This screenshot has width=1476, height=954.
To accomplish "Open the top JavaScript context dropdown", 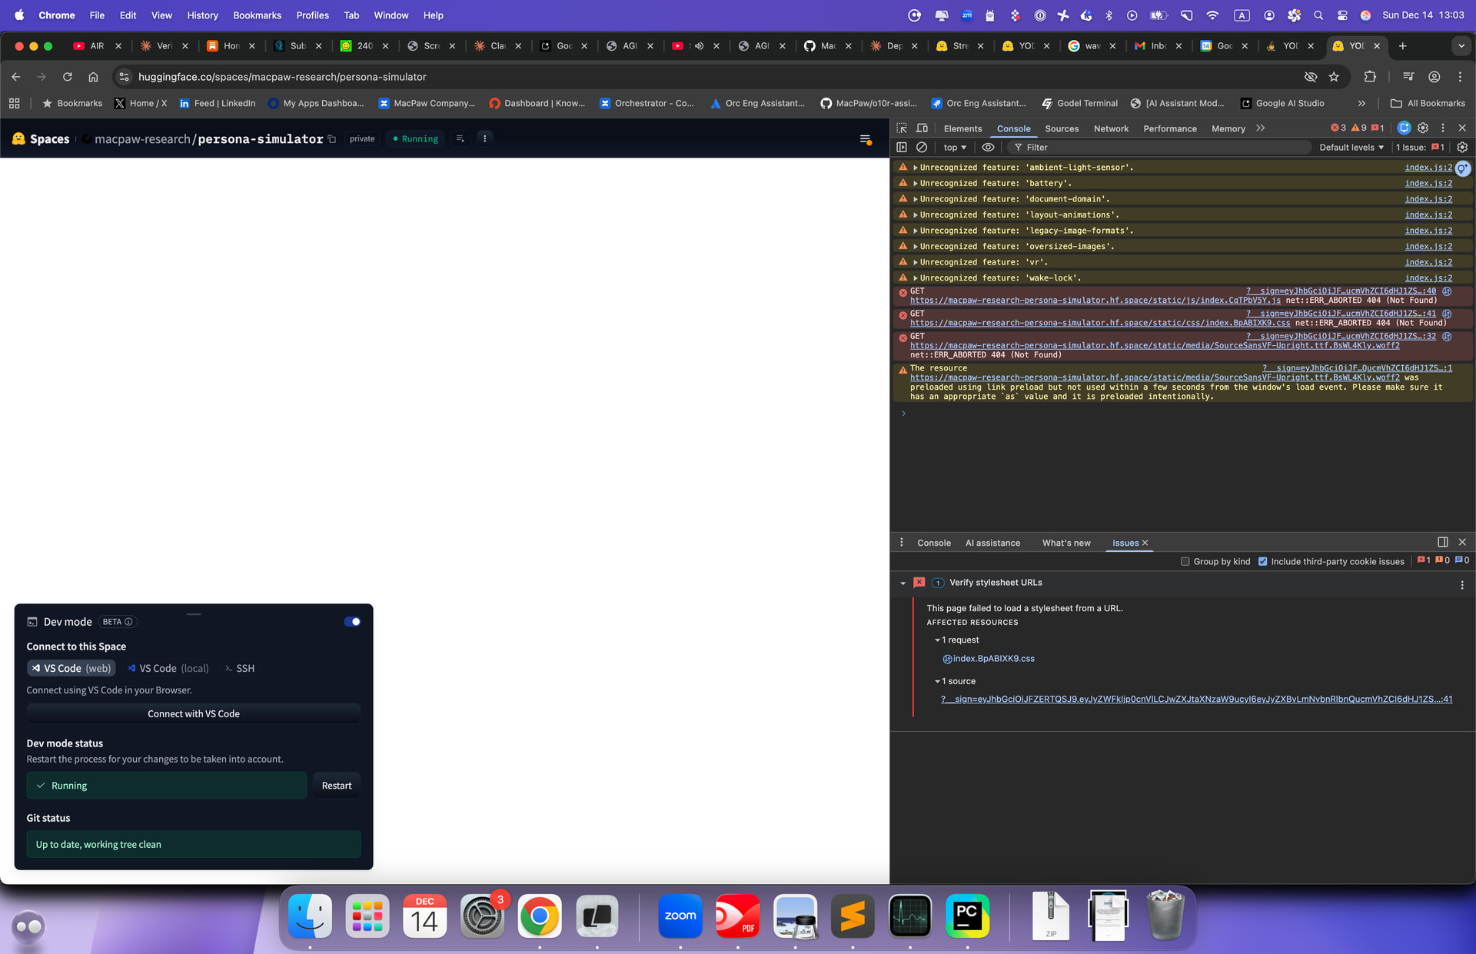I will [x=955, y=148].
